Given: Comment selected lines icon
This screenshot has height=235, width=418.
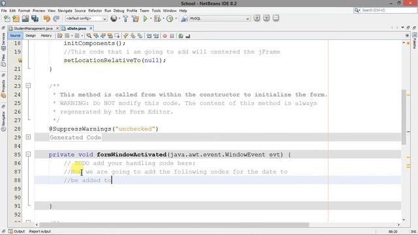Looking at the screenshot, I should [x=181, y=36].
